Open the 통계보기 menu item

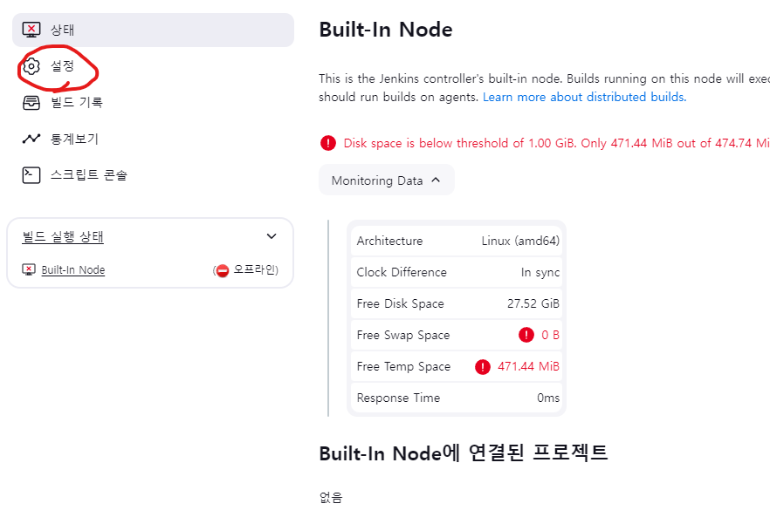153,139
